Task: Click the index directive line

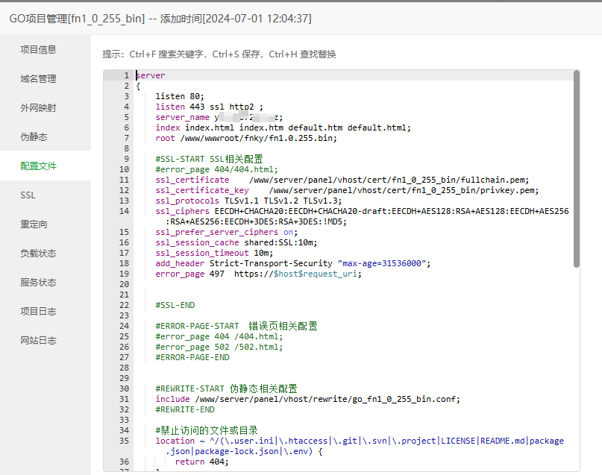Action: pos(283,128)
